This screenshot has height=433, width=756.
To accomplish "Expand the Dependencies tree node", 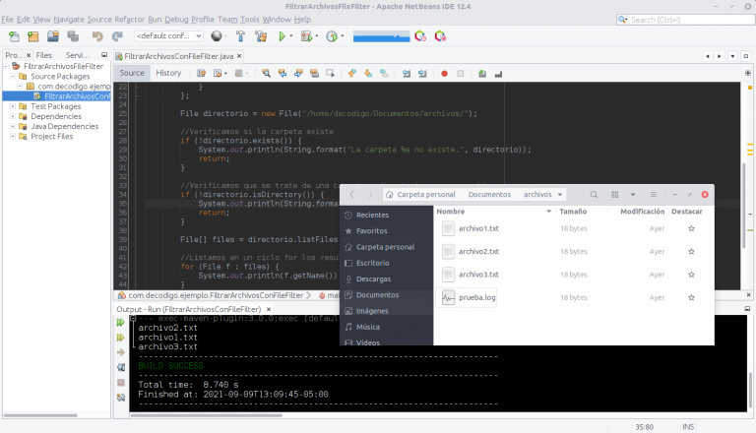I will click(x=13, y=116).
